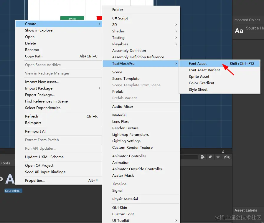Image resolution: width=264 pixels, height=223 pixels.
Task: Choose Scene Template
Action: (x=141, y=79)
